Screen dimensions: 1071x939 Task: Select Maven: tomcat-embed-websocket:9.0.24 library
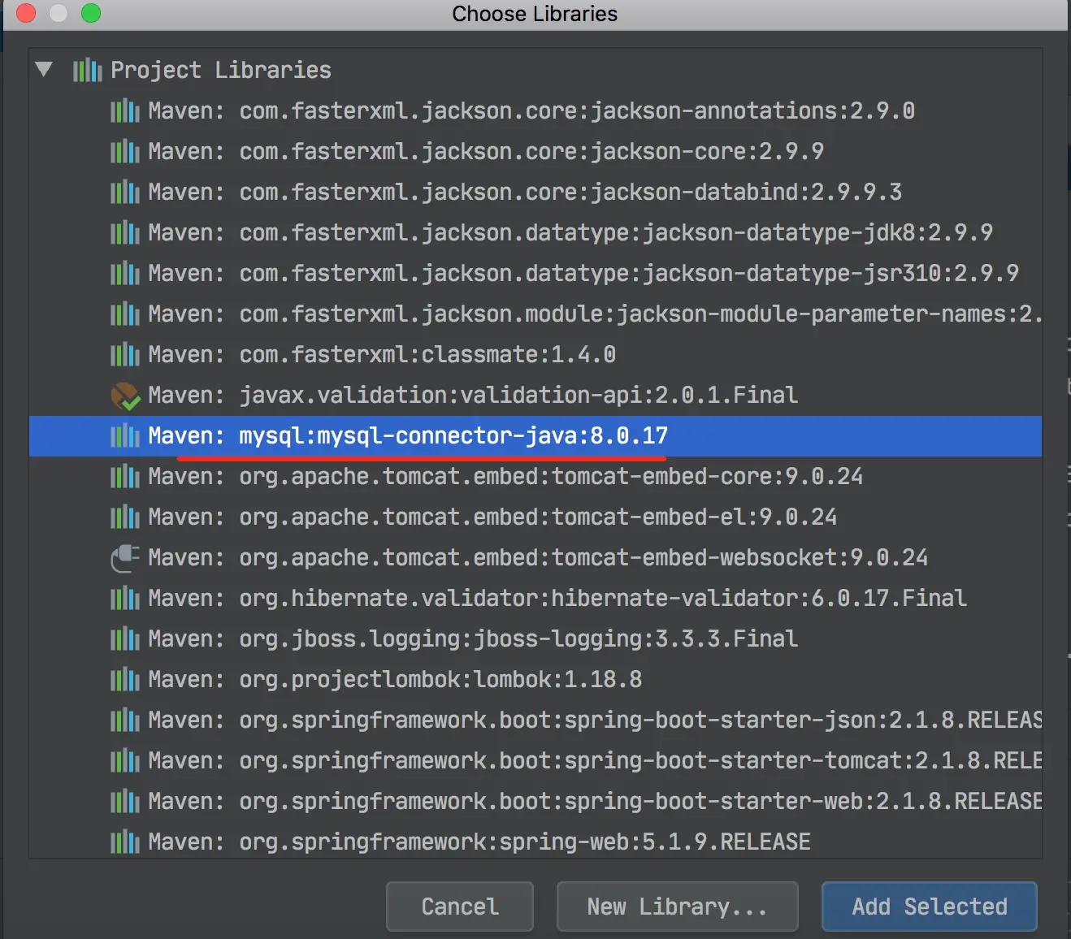tap(535, 557)
